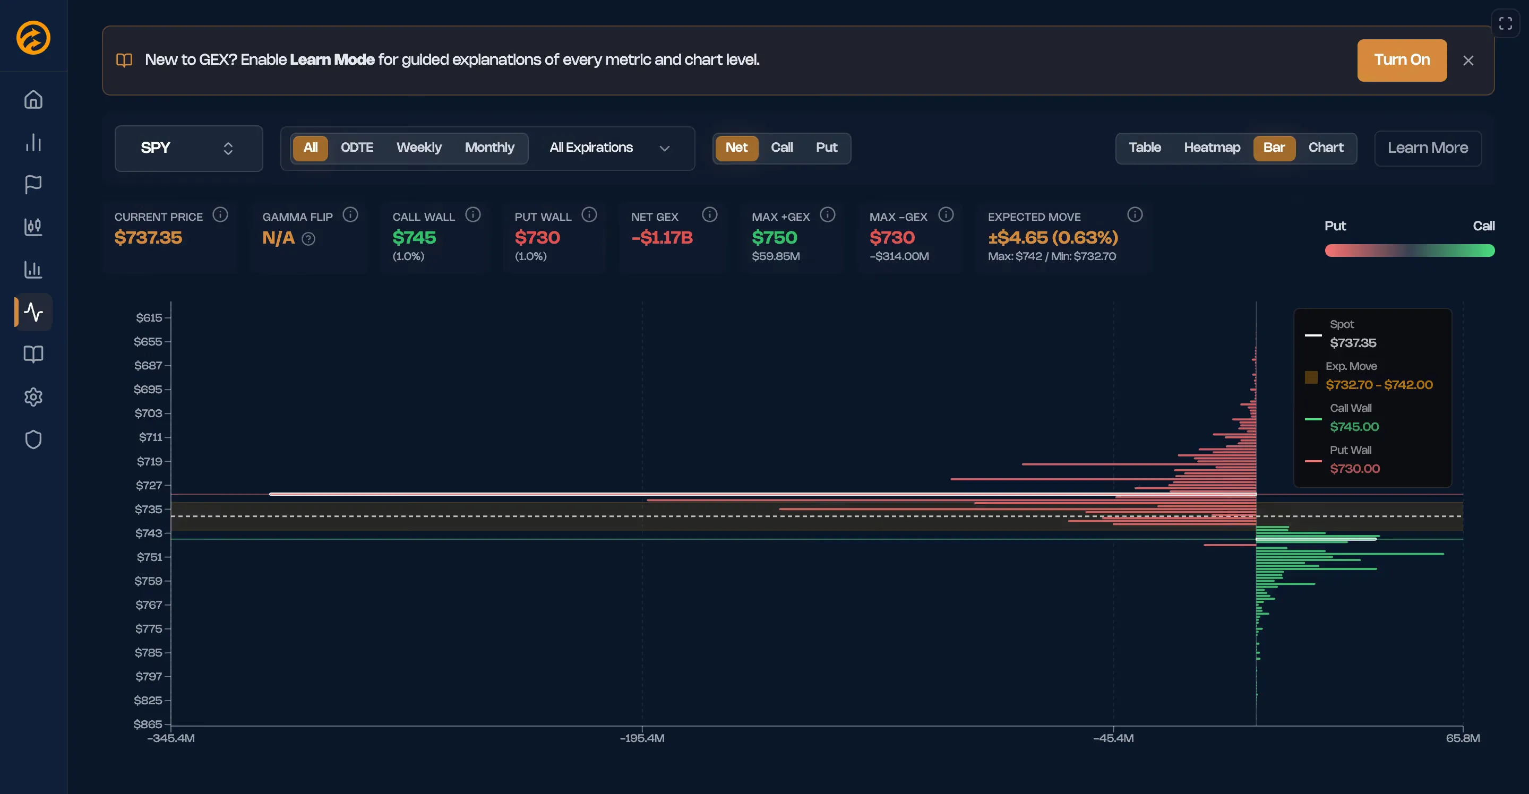The image size is (1529, 794).
Task: Open the column chart sidebar icon
Action: coord(33,270)
